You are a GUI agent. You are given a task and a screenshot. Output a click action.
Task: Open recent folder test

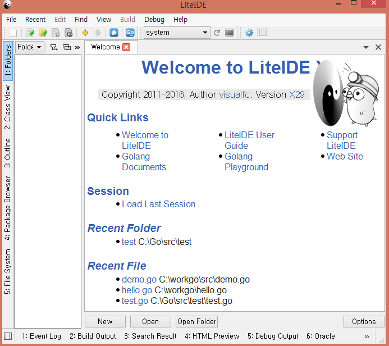(x=129, y=242)
